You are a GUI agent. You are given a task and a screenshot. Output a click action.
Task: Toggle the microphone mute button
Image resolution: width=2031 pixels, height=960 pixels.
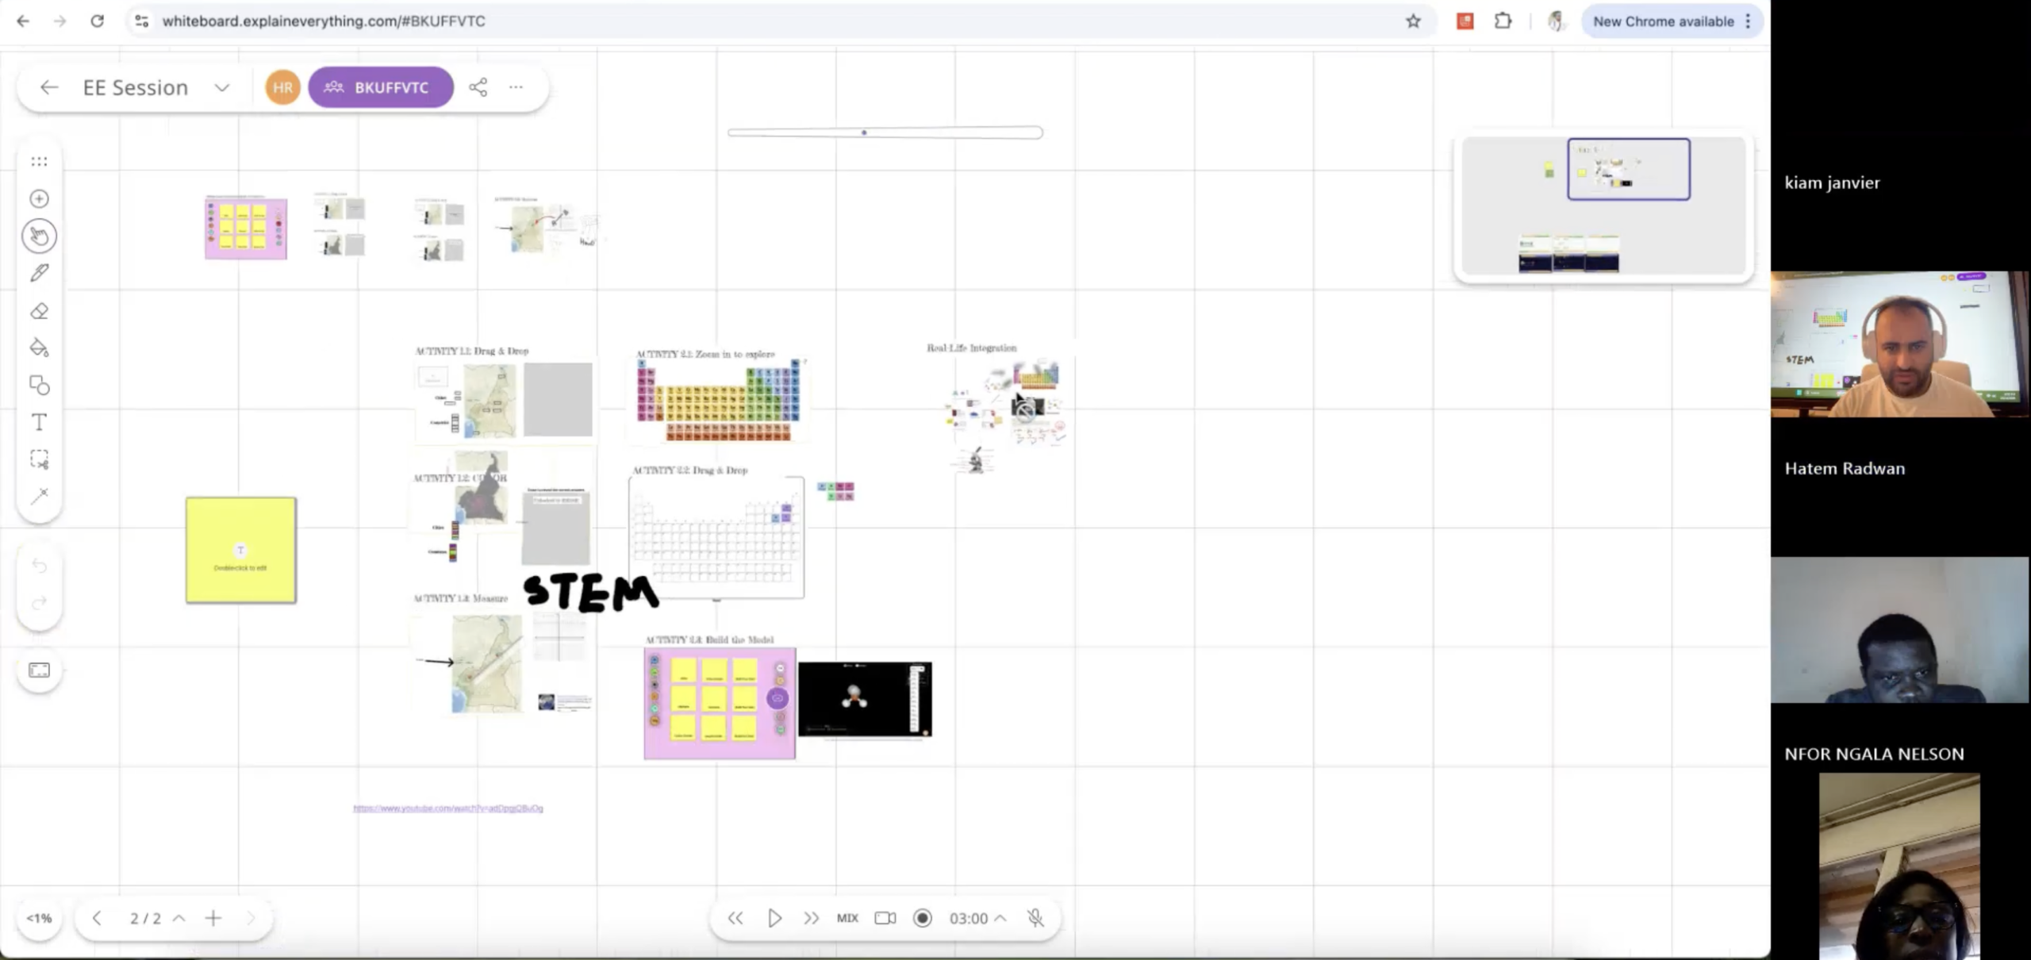pyautogui.click(x=1035, y=918)
